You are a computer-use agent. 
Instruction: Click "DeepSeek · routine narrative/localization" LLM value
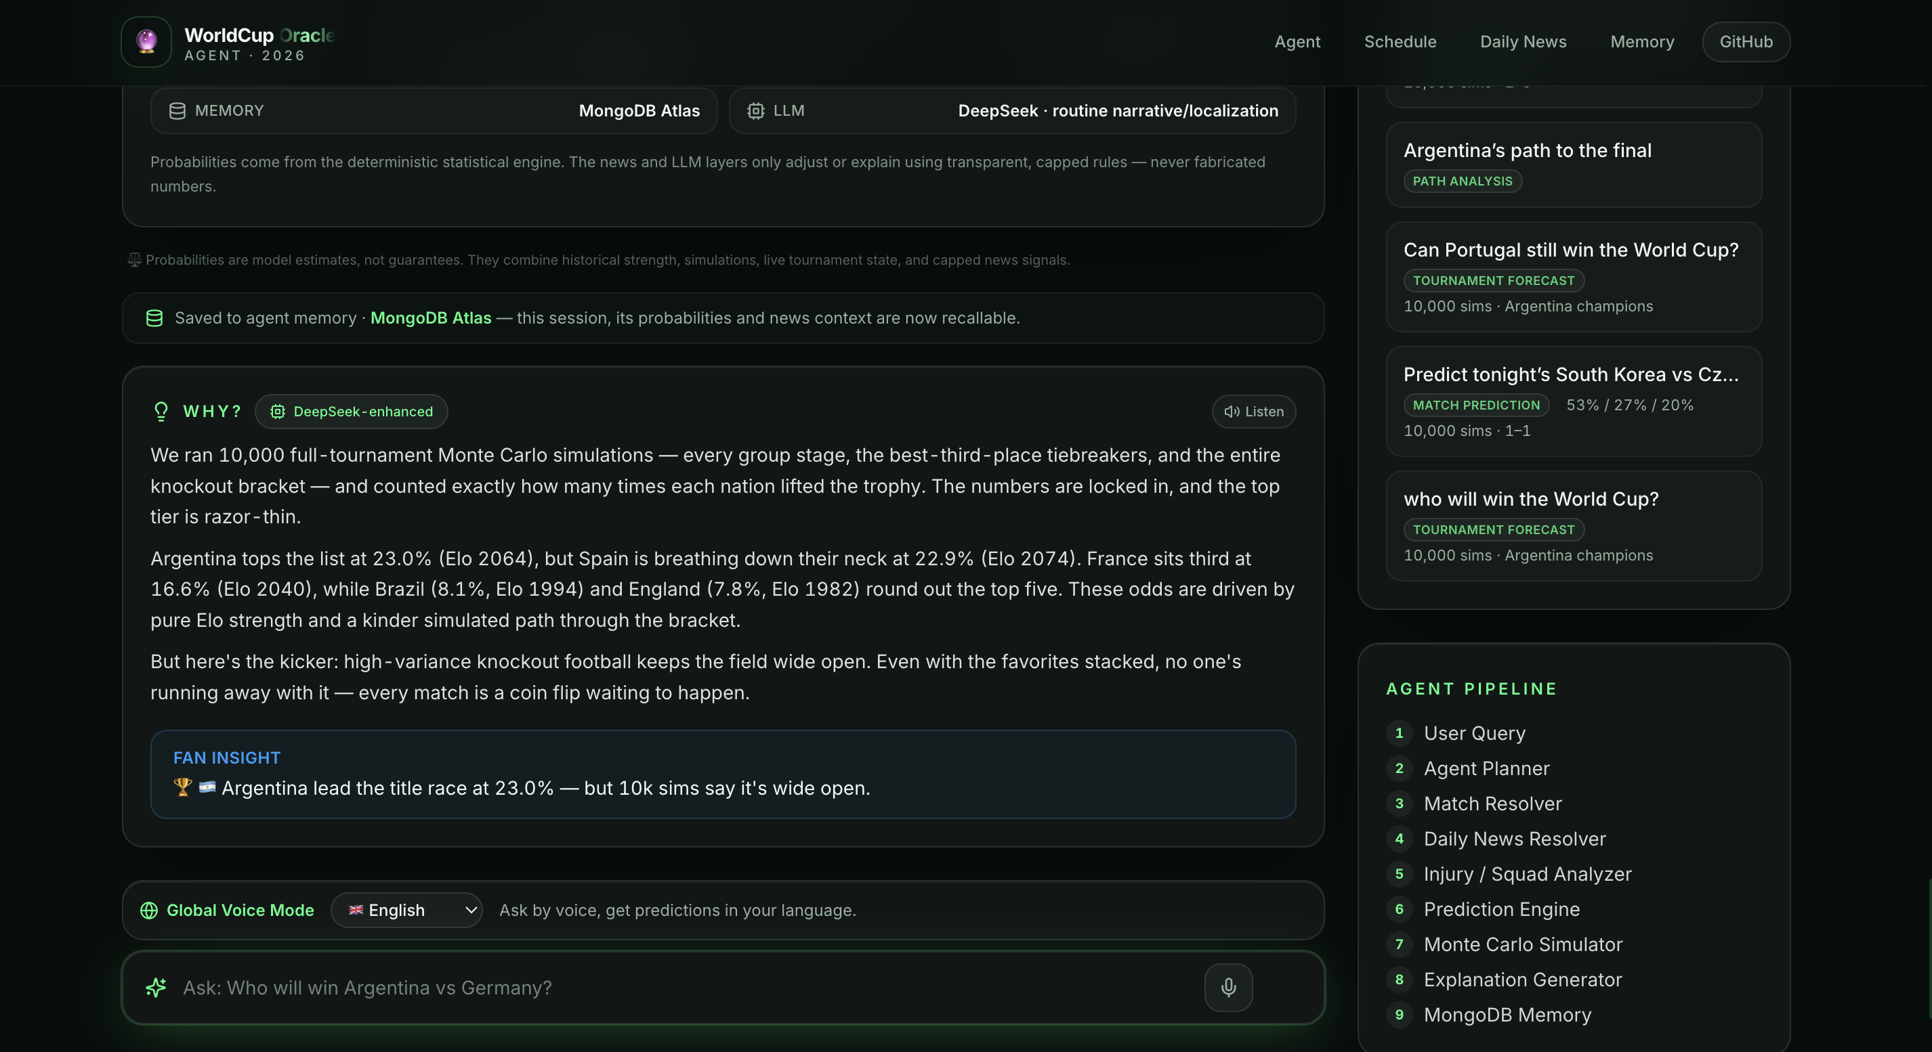[x=1118, y=111]
